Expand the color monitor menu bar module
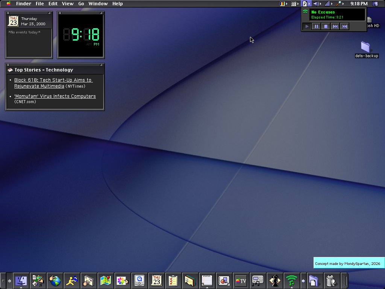385x289 pixels. [x=283, y=4]
